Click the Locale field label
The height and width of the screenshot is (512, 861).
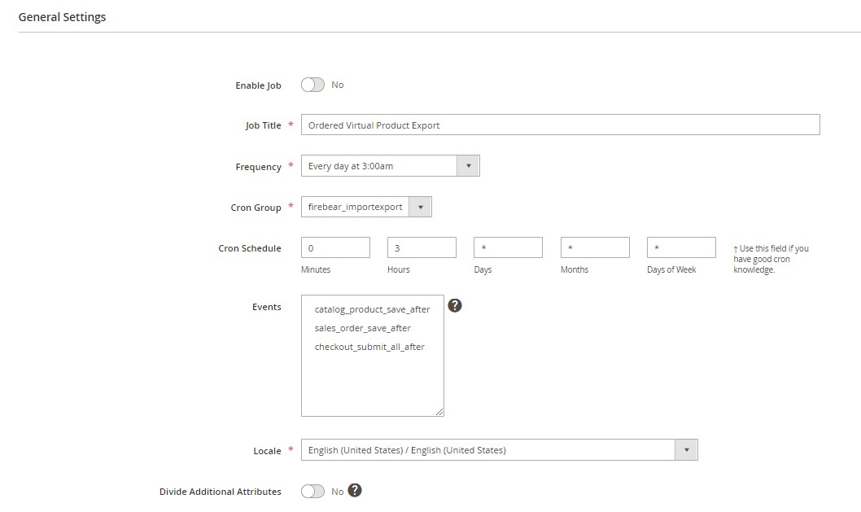click(x=268, y=450)
